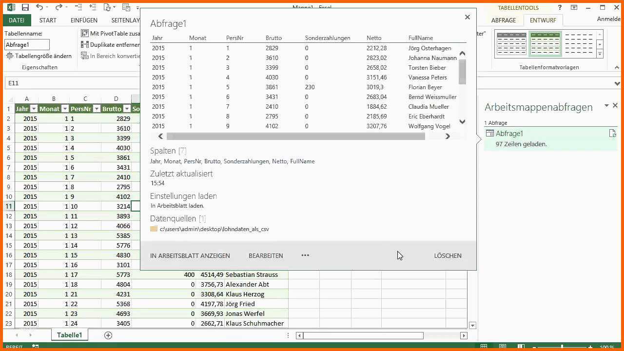The height and width of the screenshot is (351, 624).
Task: Close the Abfrage1 preview popup
Action: (467, 17)
